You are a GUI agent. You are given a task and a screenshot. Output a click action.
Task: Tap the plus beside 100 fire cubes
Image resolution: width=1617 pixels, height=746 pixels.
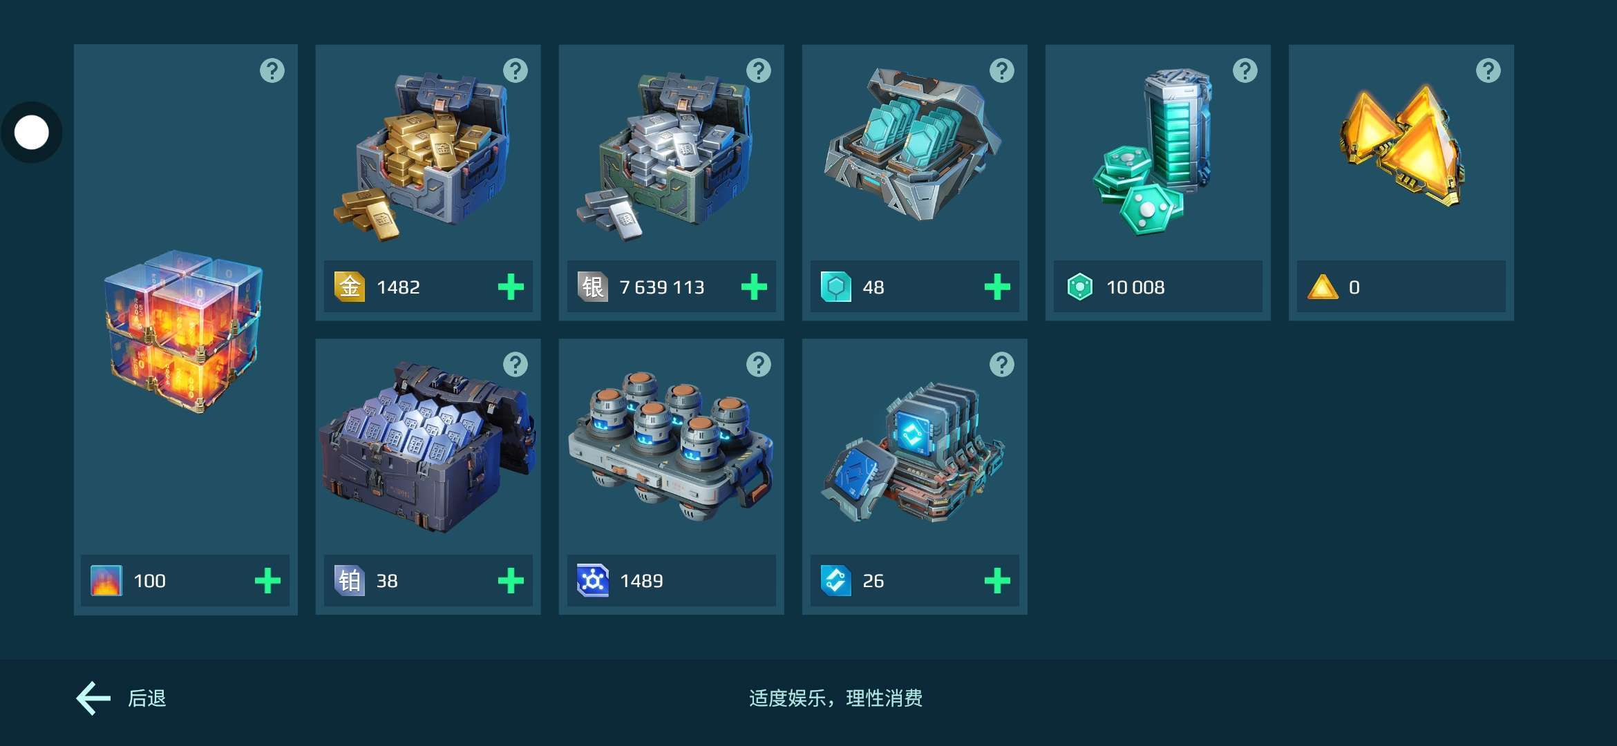[267, 581]
